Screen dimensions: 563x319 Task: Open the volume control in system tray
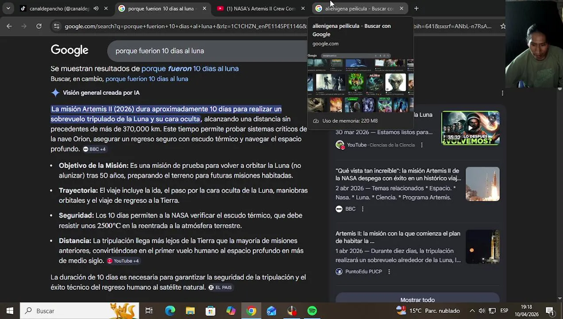tap(482, 311)
